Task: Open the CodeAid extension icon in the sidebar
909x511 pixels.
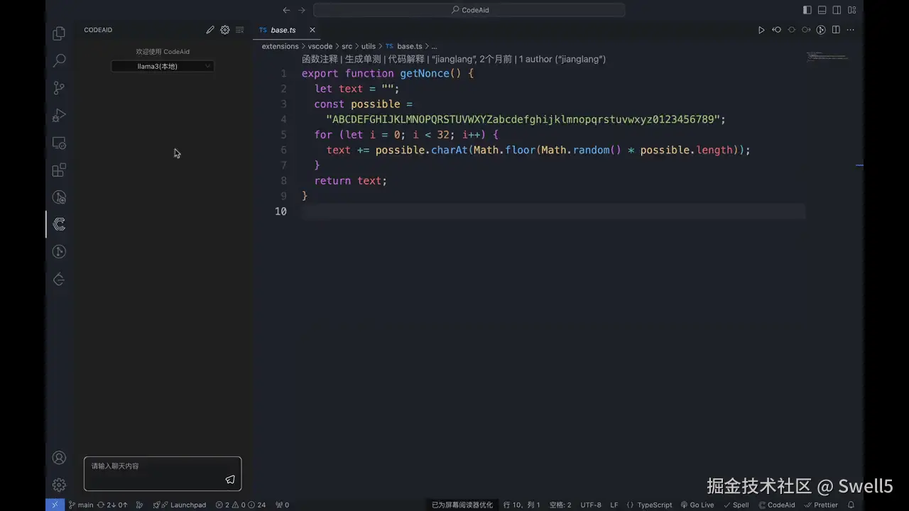Action: 59,224
